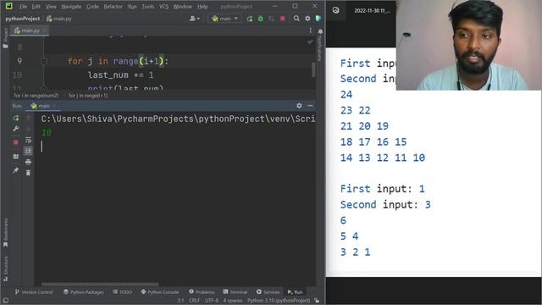
Task: Open the Services tool window
Action: tap(268, 292)
